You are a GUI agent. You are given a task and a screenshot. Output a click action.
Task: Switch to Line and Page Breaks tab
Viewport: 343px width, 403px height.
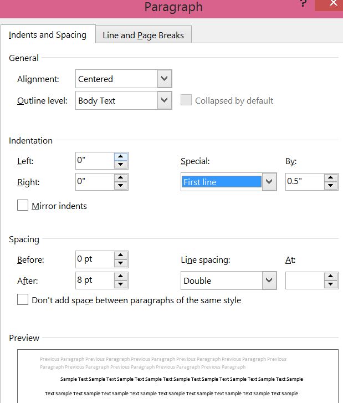[143, 35]
